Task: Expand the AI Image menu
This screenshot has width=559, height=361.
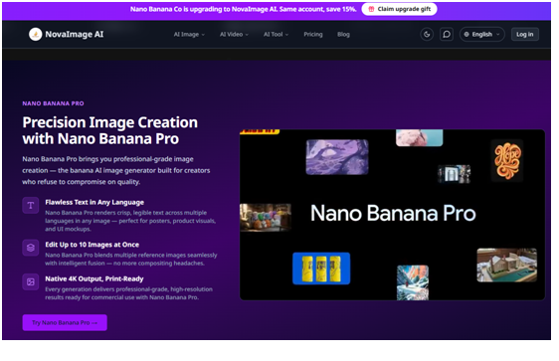Action: [x=189, y=34]
